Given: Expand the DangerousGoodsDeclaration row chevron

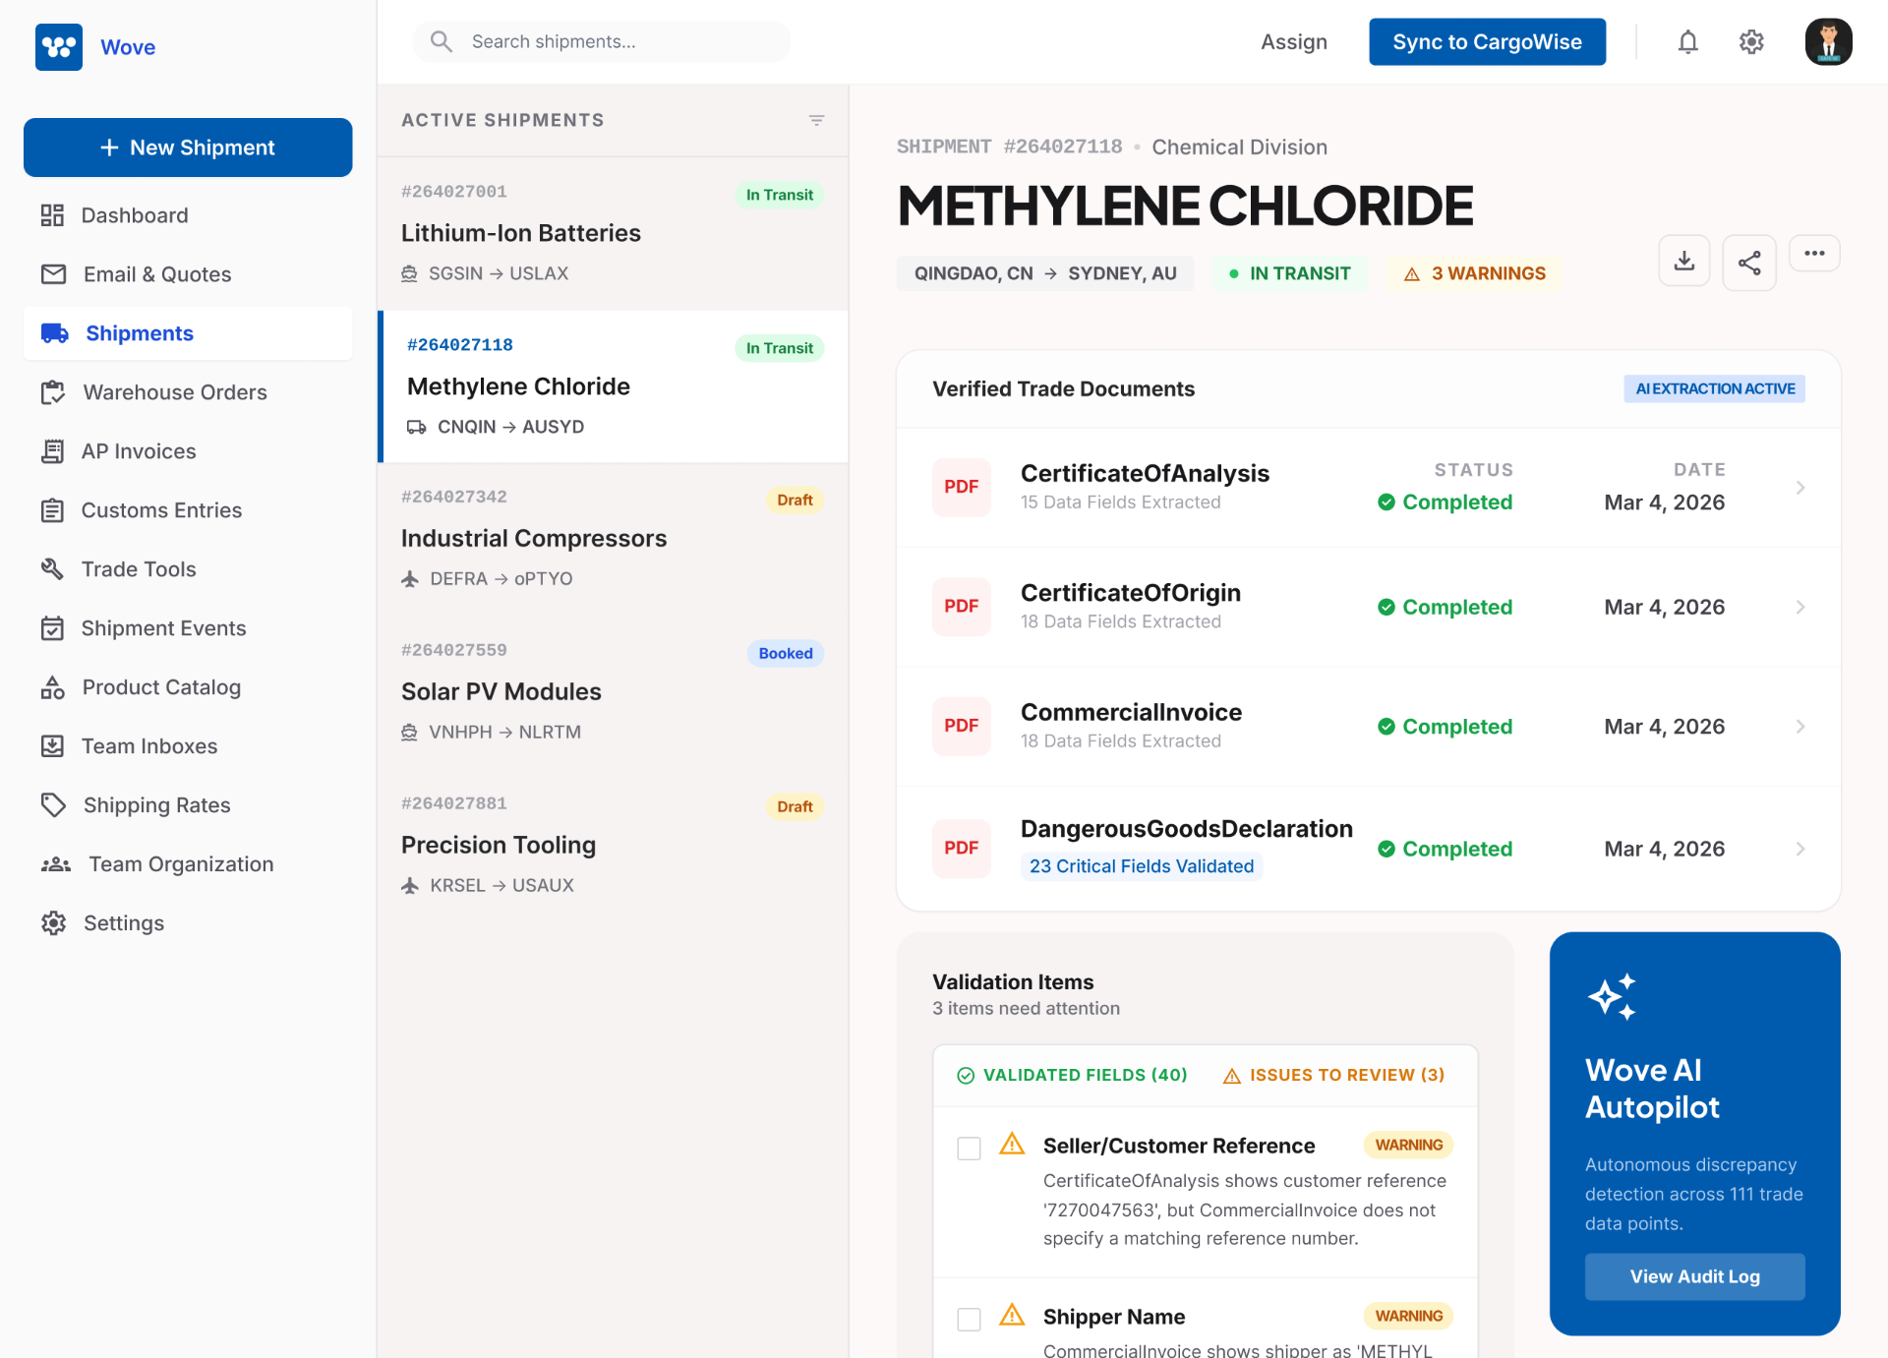Looking at the screenshot, I should tap(1801, 848).
